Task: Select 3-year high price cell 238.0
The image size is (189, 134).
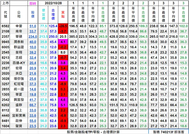Action: (x=154, y=26)
